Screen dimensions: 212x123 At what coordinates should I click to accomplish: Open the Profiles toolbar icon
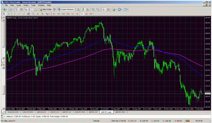(x=9, y=9)
